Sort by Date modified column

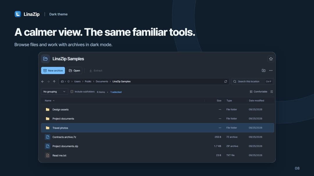click(256, 101)
